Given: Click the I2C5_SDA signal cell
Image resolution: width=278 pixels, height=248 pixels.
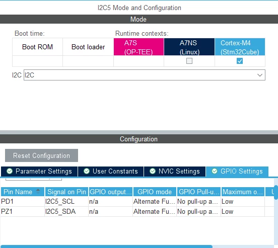Looking at the screenshot, I should (x=66, y=211).
